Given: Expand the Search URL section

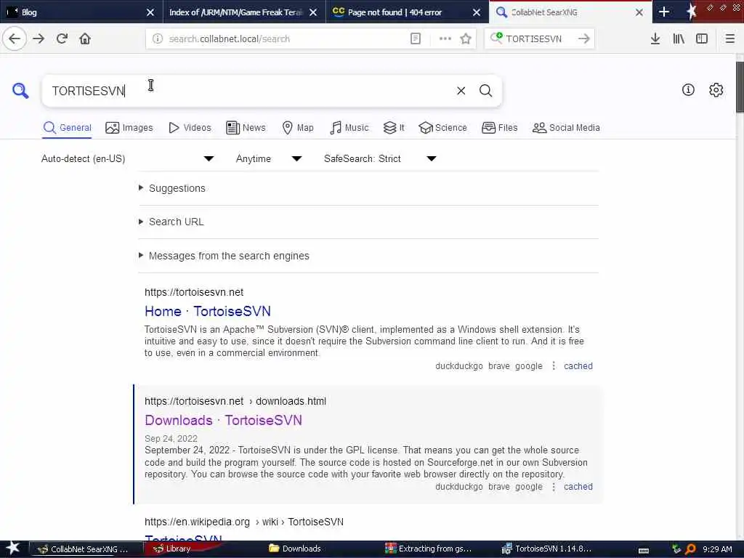Looking at the screenshot, I should tap(176, 222).
